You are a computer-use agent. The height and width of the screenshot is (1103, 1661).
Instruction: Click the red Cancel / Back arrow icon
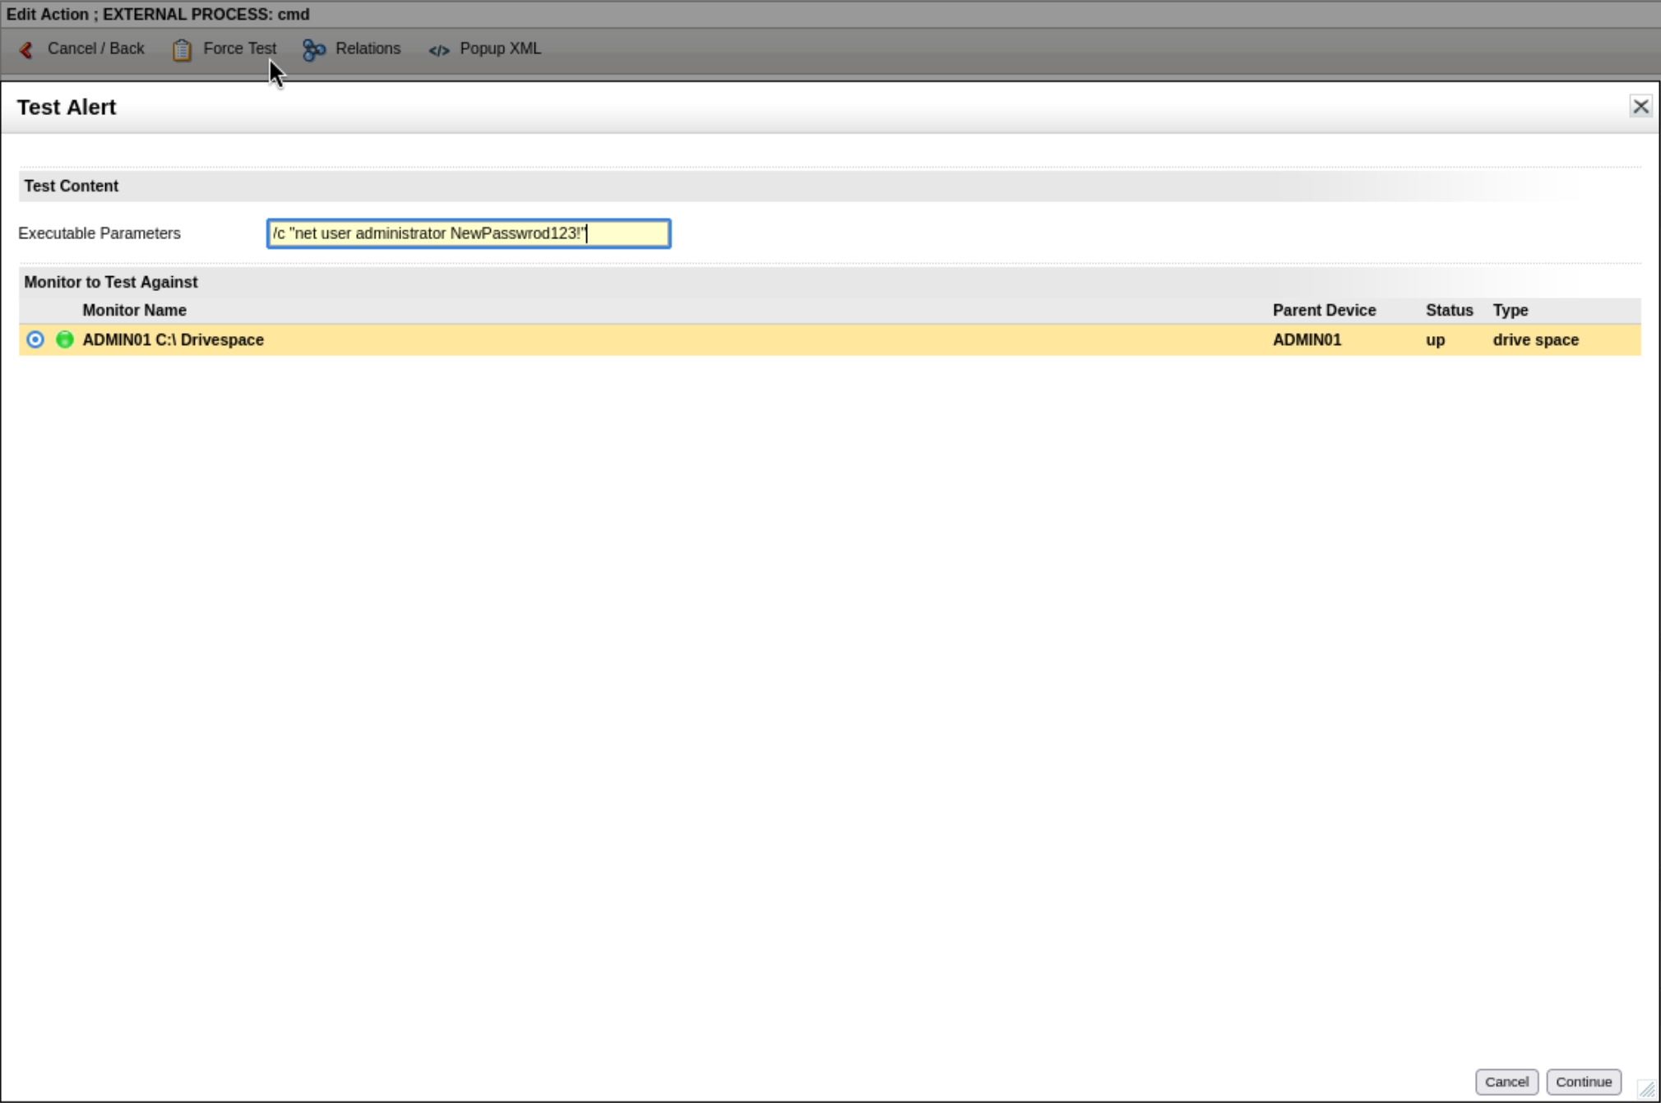click(26, 50)
